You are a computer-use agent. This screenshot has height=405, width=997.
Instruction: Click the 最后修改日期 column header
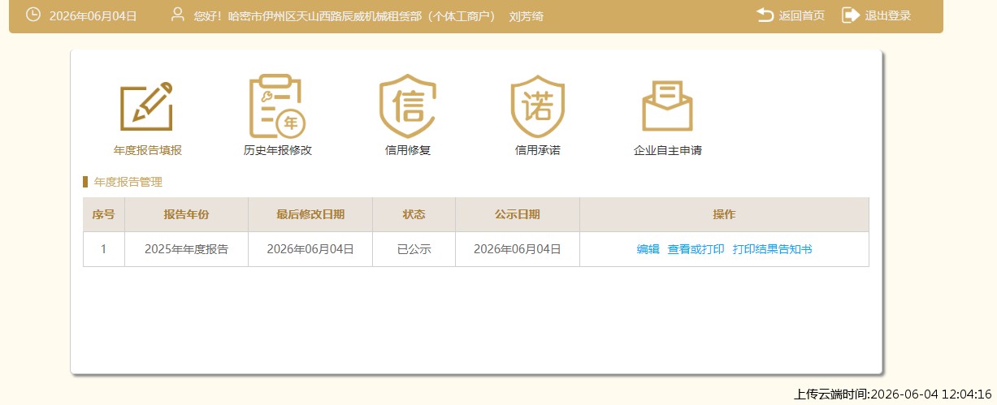[310, 214]
